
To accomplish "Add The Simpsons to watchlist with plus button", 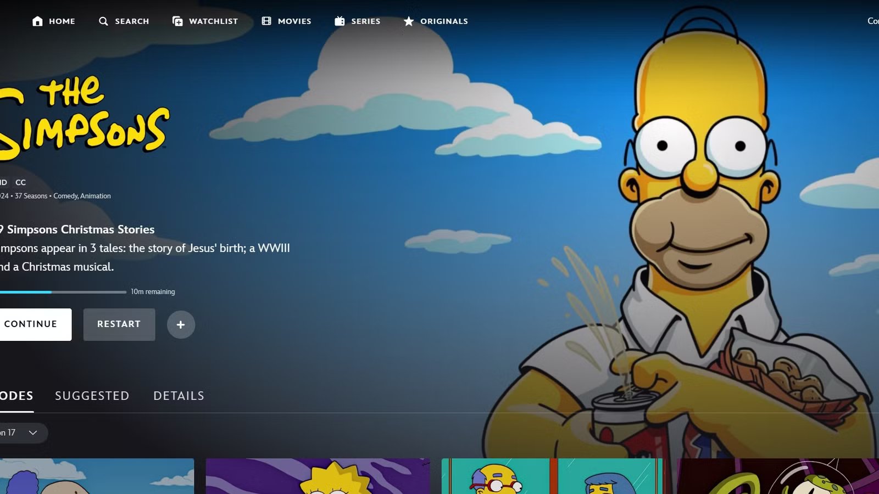I will tap(181, 324).
